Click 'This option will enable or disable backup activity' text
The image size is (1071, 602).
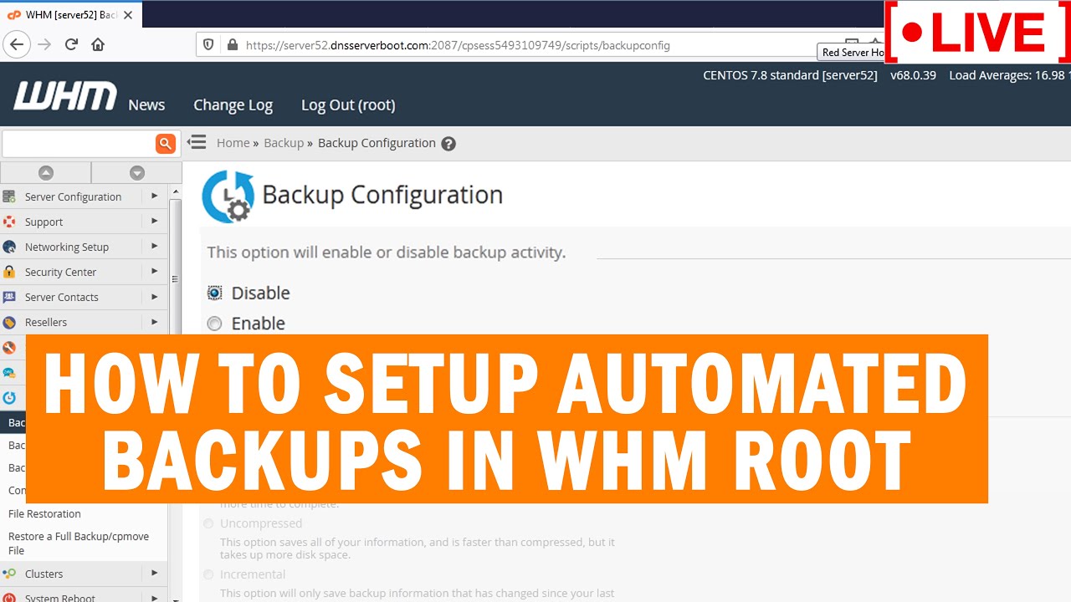(x=387, y=252)
